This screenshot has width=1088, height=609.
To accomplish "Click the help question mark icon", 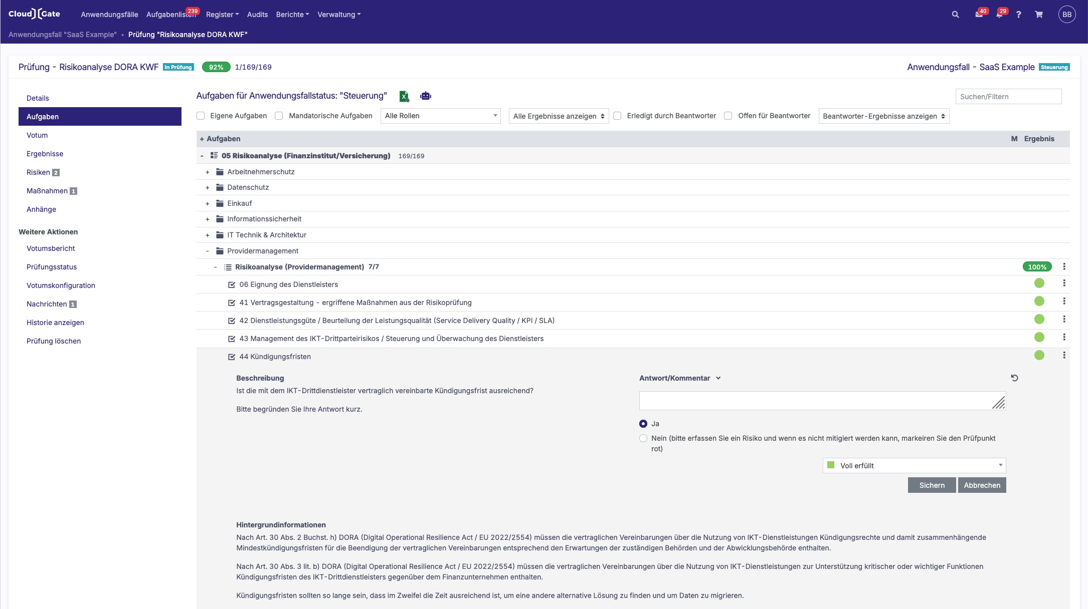I will (1018, 15).
